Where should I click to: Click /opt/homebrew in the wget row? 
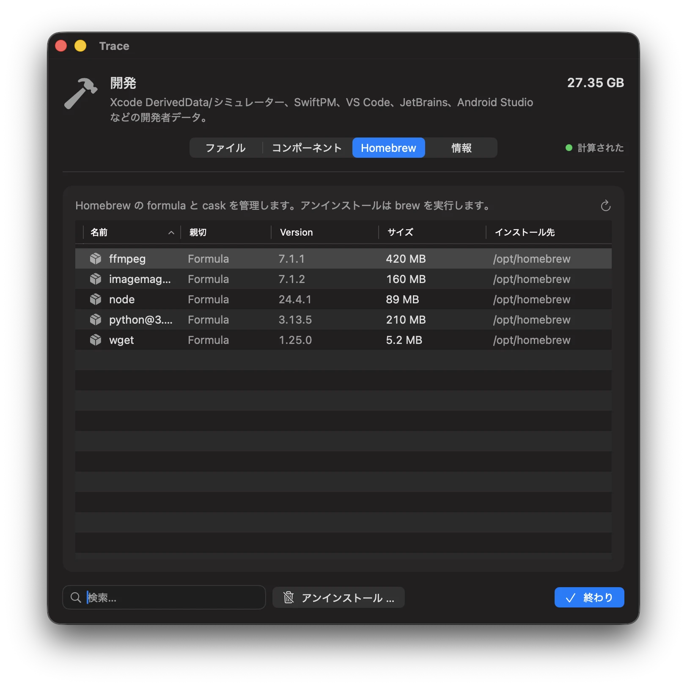[531, 340]
